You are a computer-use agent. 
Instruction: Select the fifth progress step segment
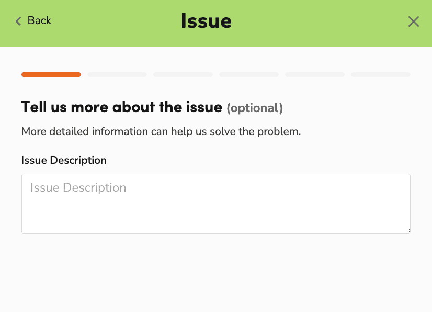(x=315, y=75)
